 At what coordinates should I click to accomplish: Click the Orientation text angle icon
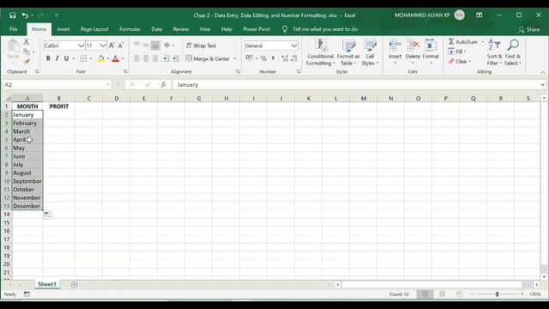coord(167,45)
